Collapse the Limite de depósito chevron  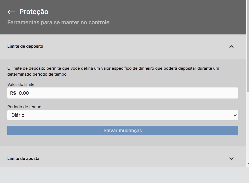[x=231, y=47]
